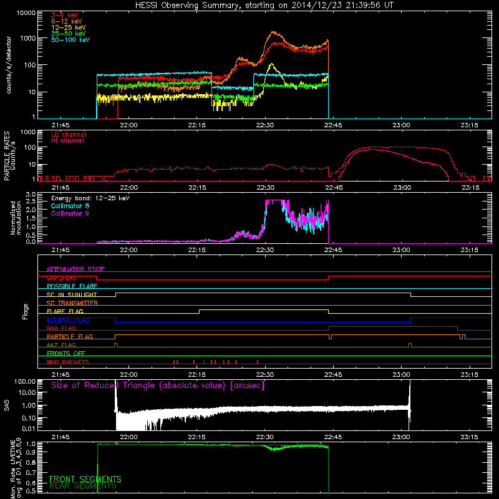499x499 pixels.
Task: Select the LO channel legend label
Action: coord(69,134)
